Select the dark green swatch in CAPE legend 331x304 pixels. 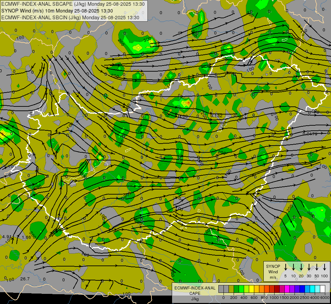coord(236,289)
